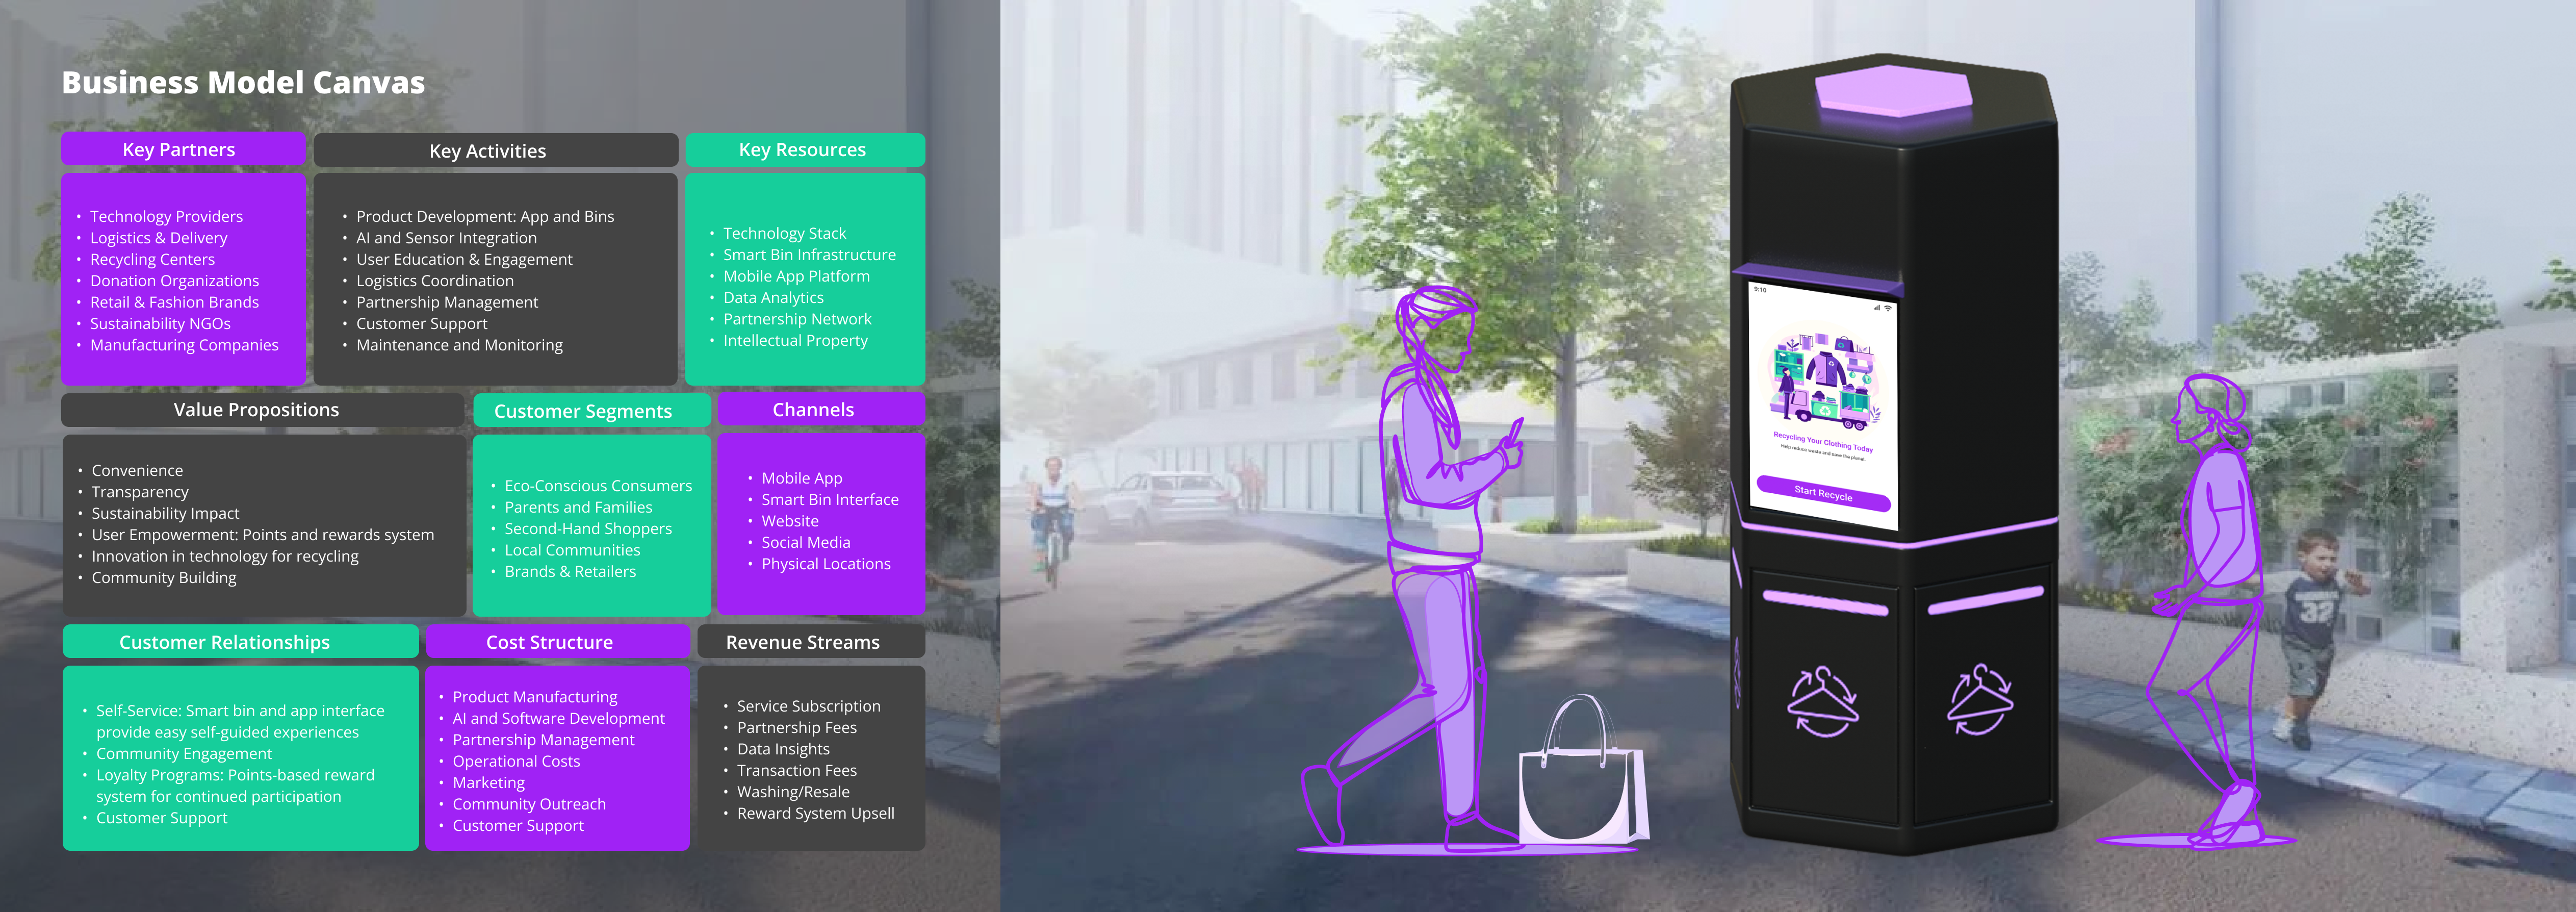The width and height of the screenshot is (2576, 912).
Task: Click the Wi-Fi status icon on kiosk screen
Action: 1887,308
